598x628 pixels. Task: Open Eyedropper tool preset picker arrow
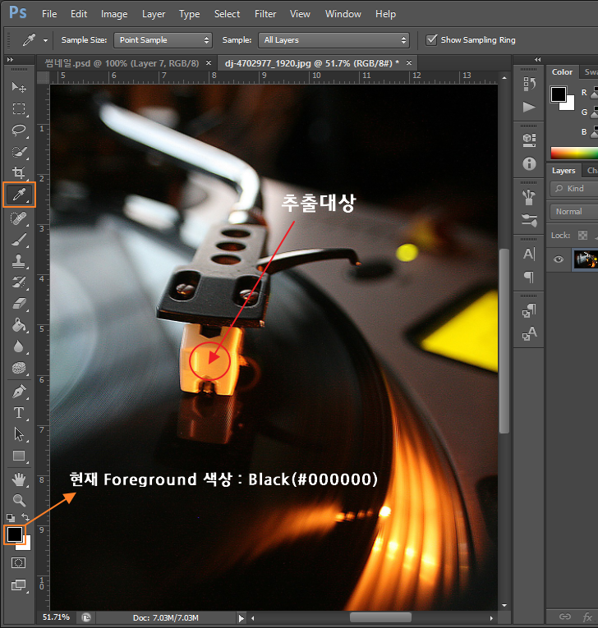tap(45, 40)
